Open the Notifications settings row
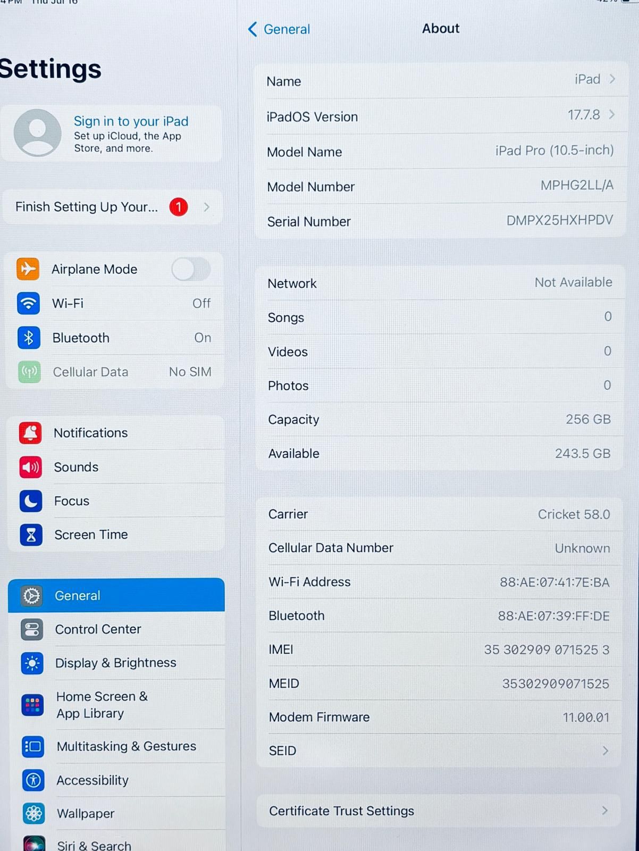This screenshot has height=851, width=639. coord(116,433)
